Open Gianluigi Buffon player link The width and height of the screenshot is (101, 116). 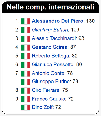point(50,30)
